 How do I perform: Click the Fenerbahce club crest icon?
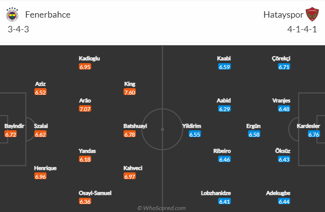(x=12, y=15)
